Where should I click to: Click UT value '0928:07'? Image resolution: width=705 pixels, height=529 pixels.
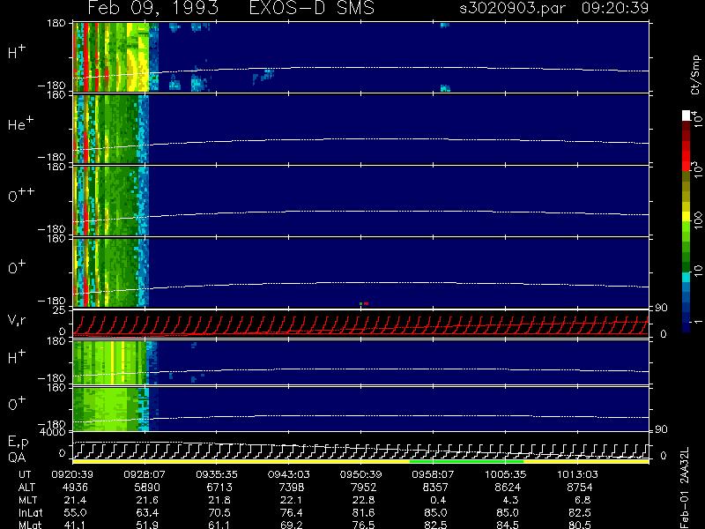(x=145, y=474)
